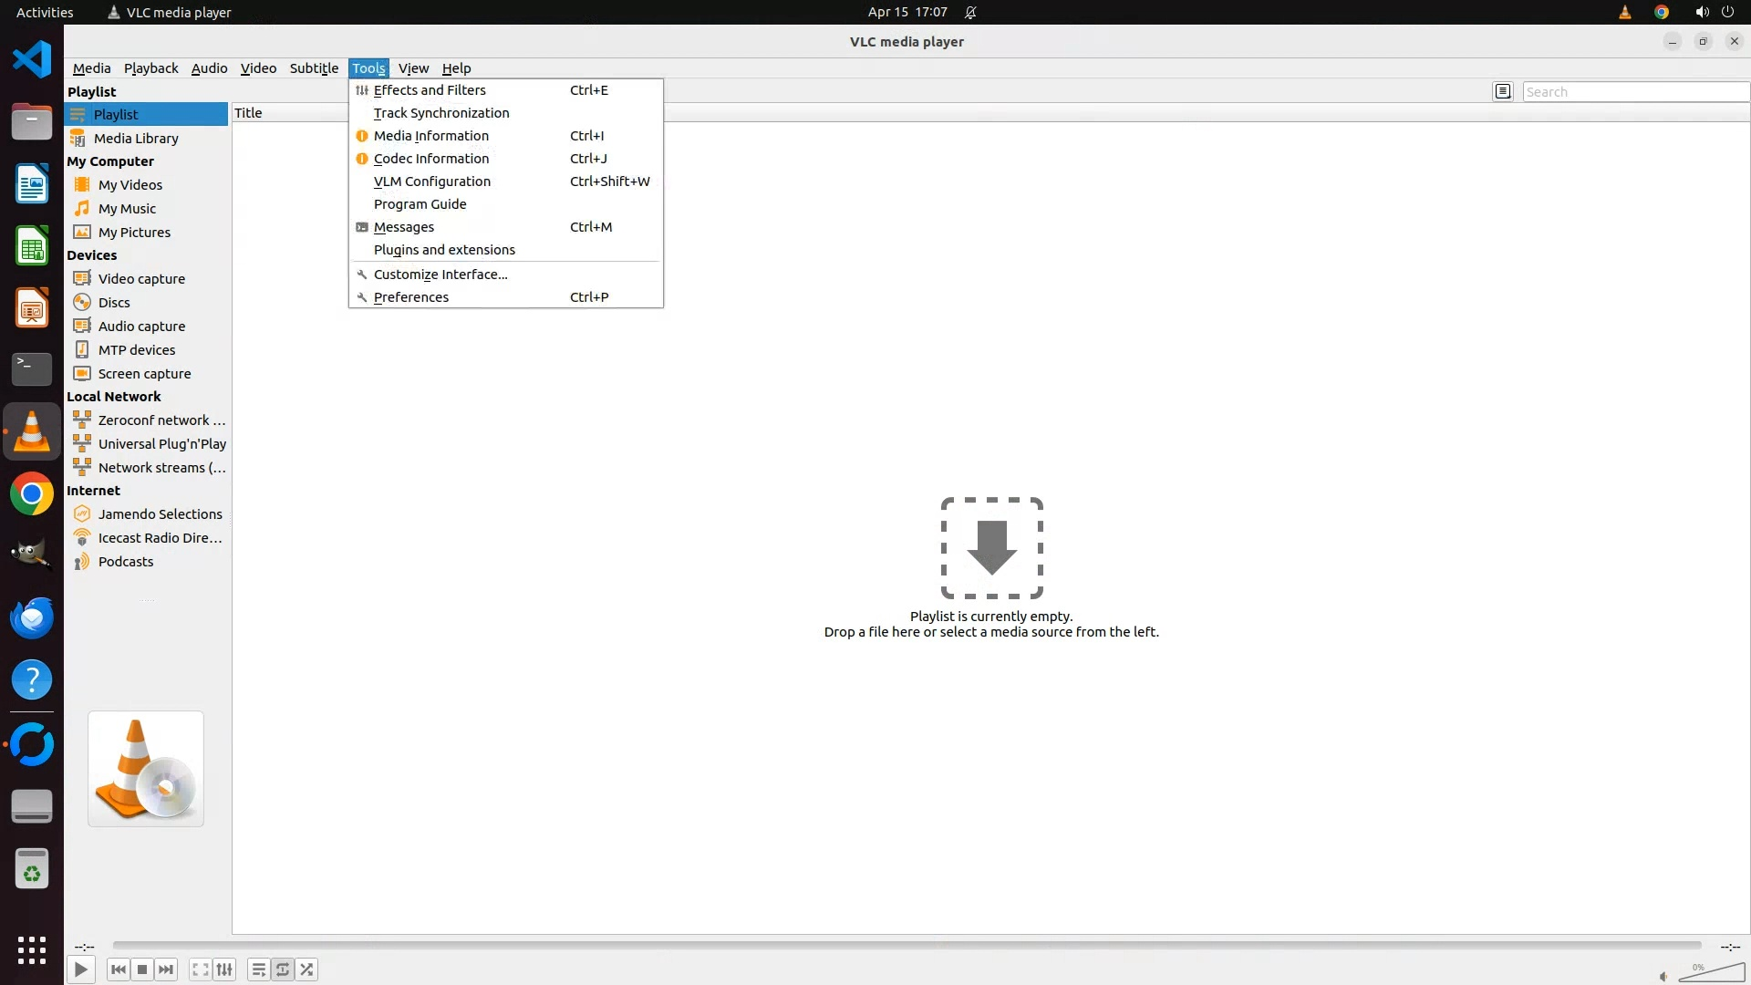
Task: Toggle random shuffle playback
Action: [x=307, y=969]
